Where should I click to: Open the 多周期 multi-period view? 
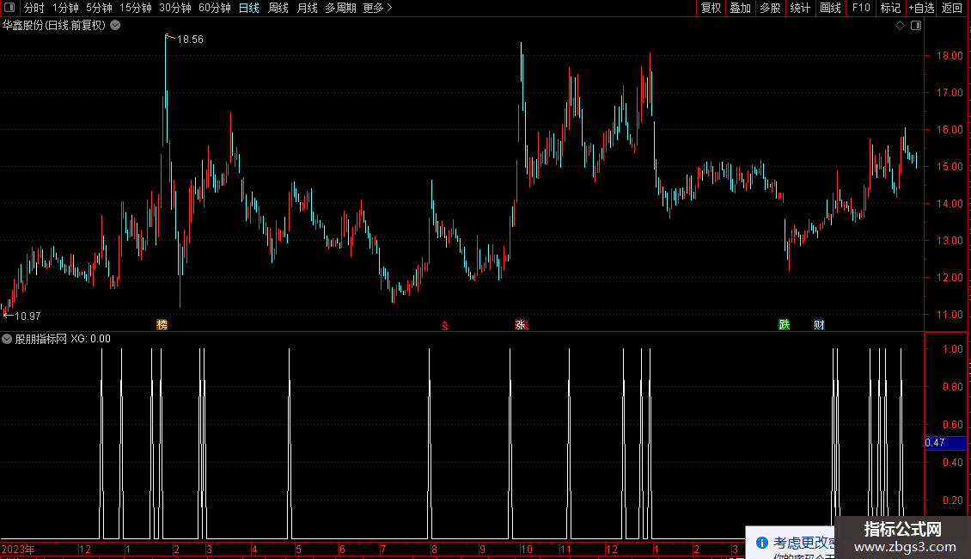click(340, 8)
